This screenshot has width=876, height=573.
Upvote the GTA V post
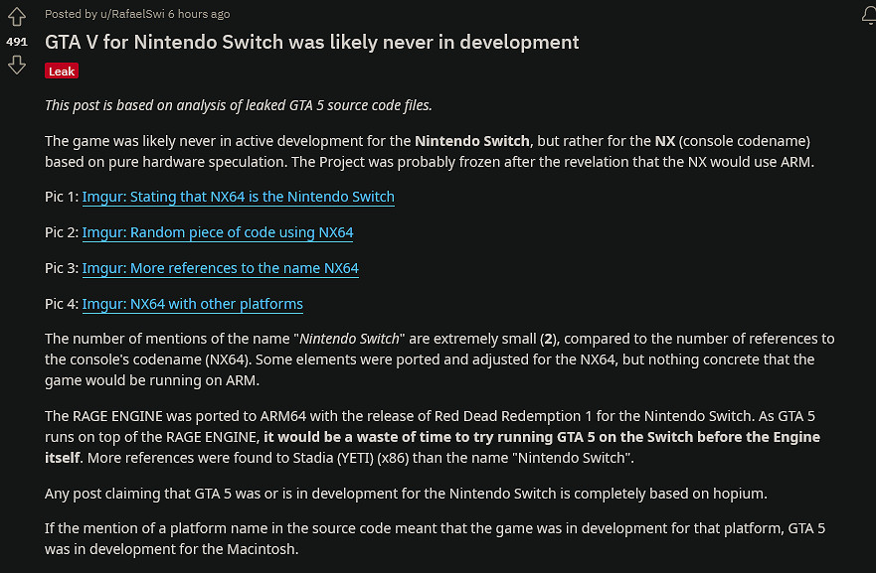(16, 17)
